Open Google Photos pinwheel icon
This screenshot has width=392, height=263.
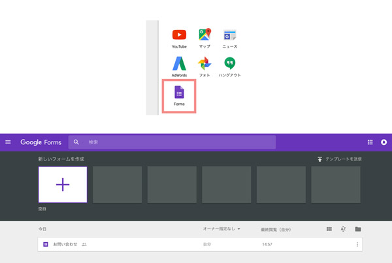click(204, 64)
